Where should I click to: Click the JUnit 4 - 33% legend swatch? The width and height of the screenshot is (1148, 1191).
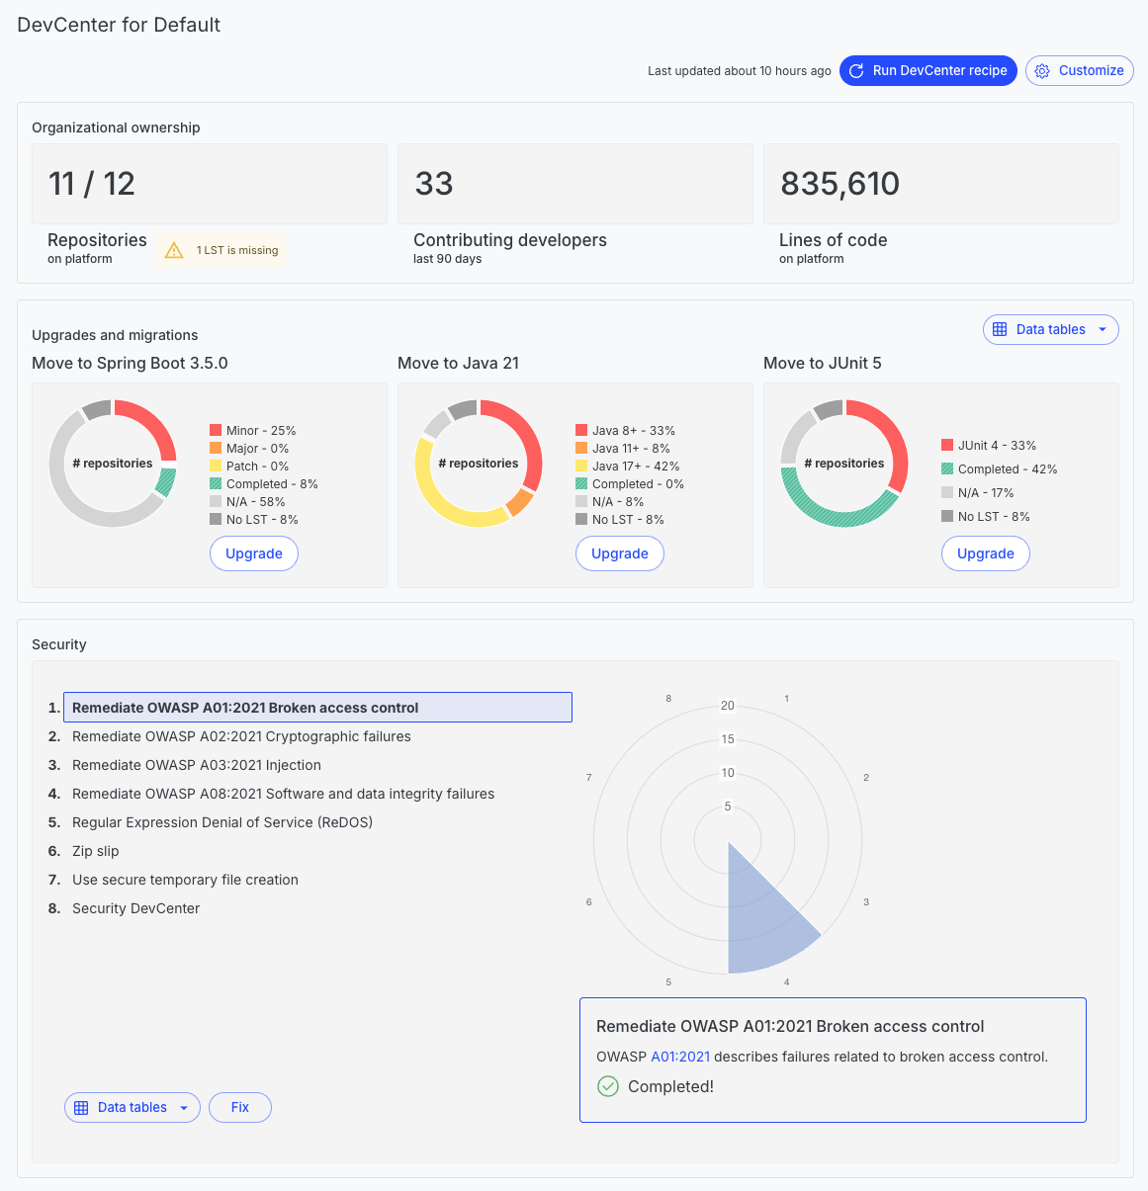947,445
